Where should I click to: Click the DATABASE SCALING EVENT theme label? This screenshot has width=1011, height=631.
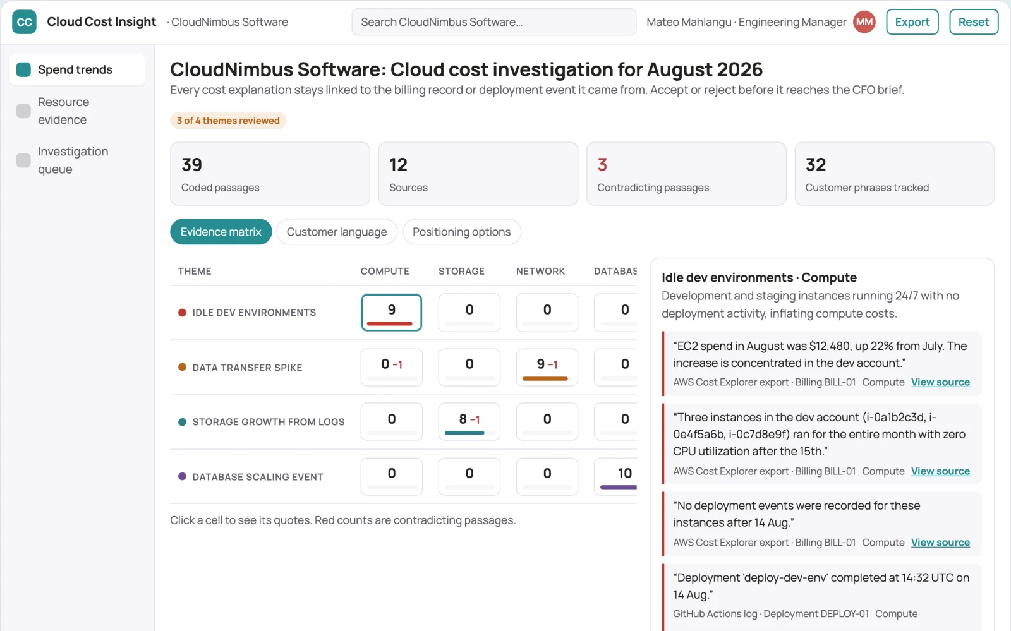click(258, 477)
